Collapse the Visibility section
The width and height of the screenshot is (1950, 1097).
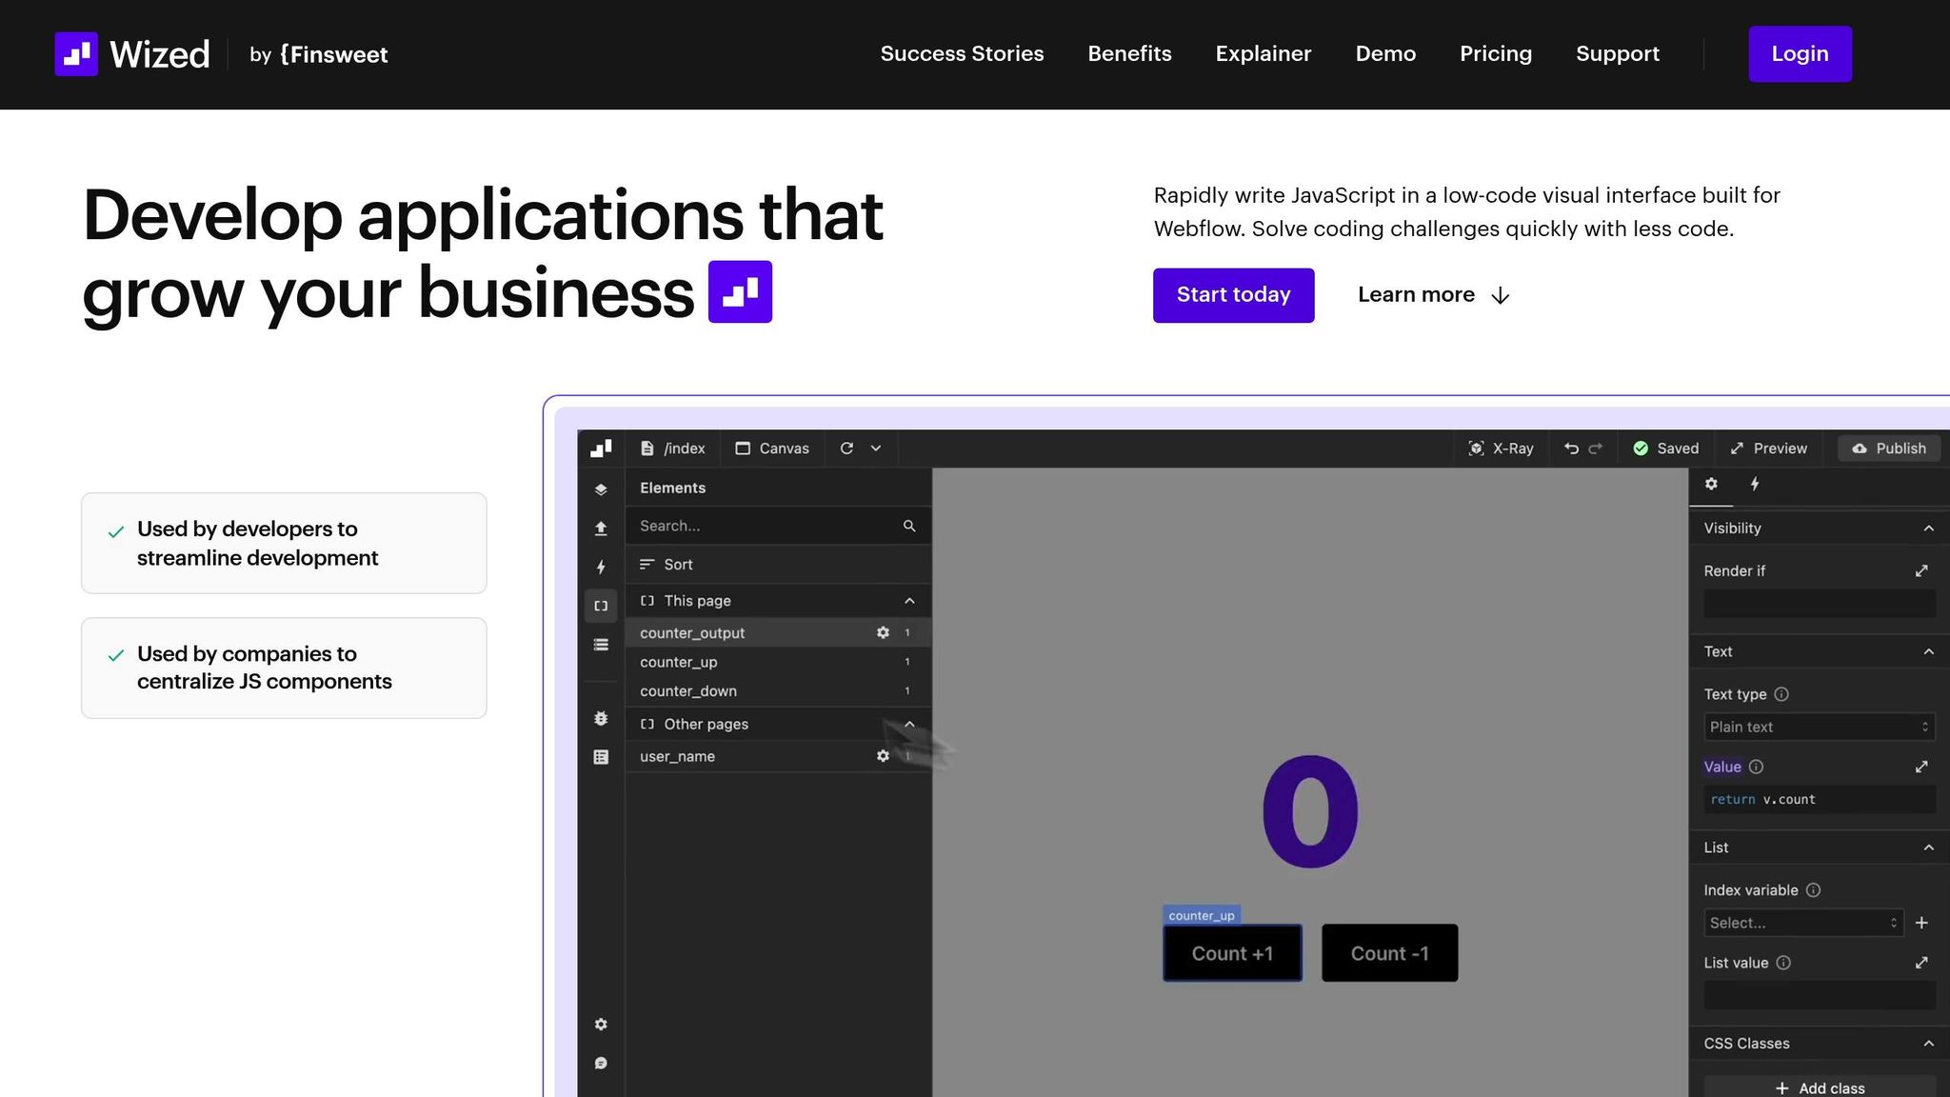coord(1928,529)
